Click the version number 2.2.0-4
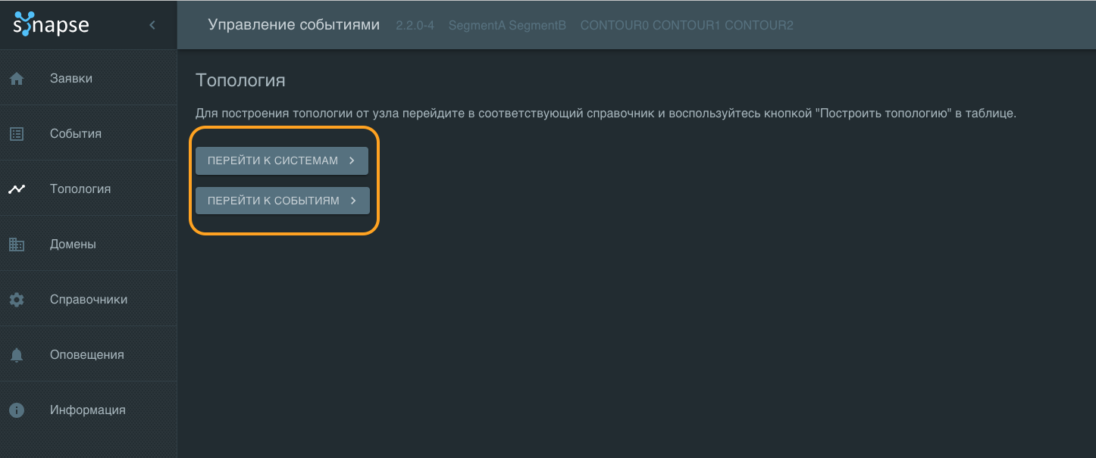Image resolution: width=1096 pixels, height=458 pixels. coord(415,26)
